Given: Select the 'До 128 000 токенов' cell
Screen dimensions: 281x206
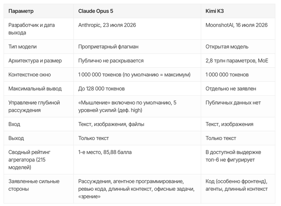Looking at the screenshot, I should point(102,89).
